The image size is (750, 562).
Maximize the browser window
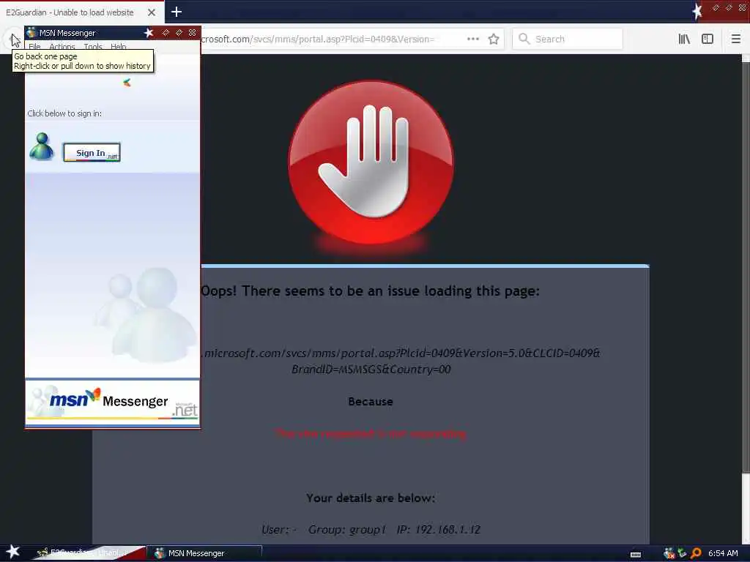(729, 7)
